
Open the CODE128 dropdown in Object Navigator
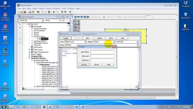click(42, 20)
